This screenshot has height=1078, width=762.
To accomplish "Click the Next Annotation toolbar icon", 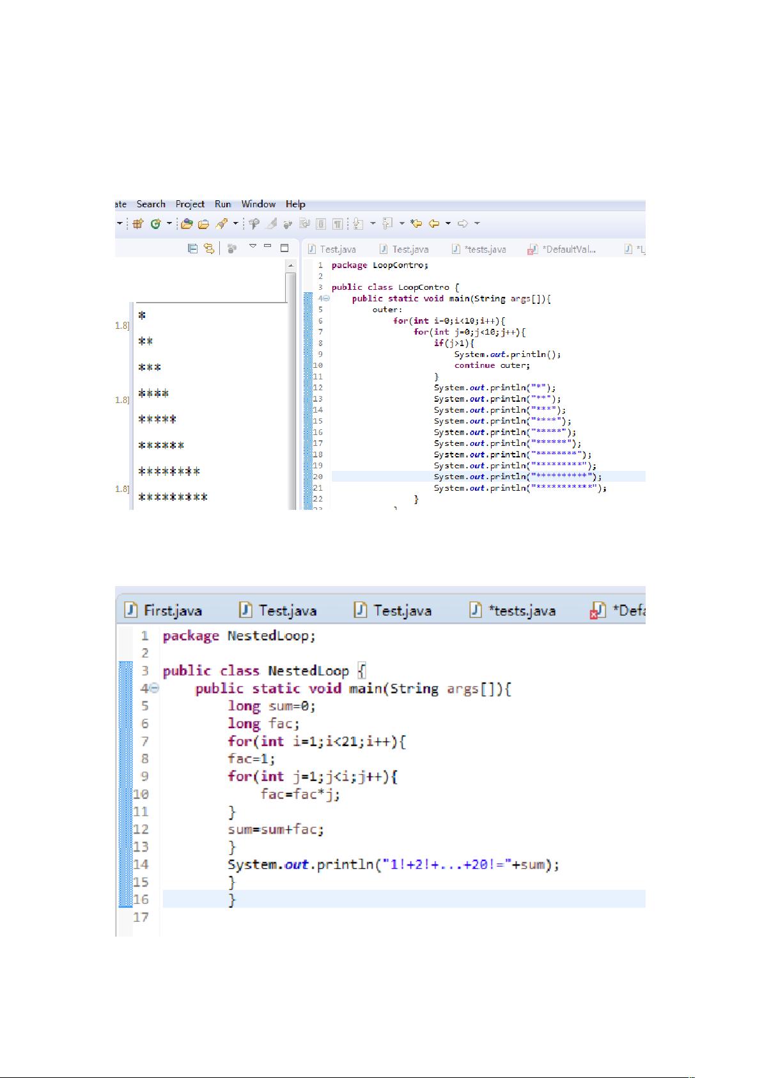I will tap(358, 224).
